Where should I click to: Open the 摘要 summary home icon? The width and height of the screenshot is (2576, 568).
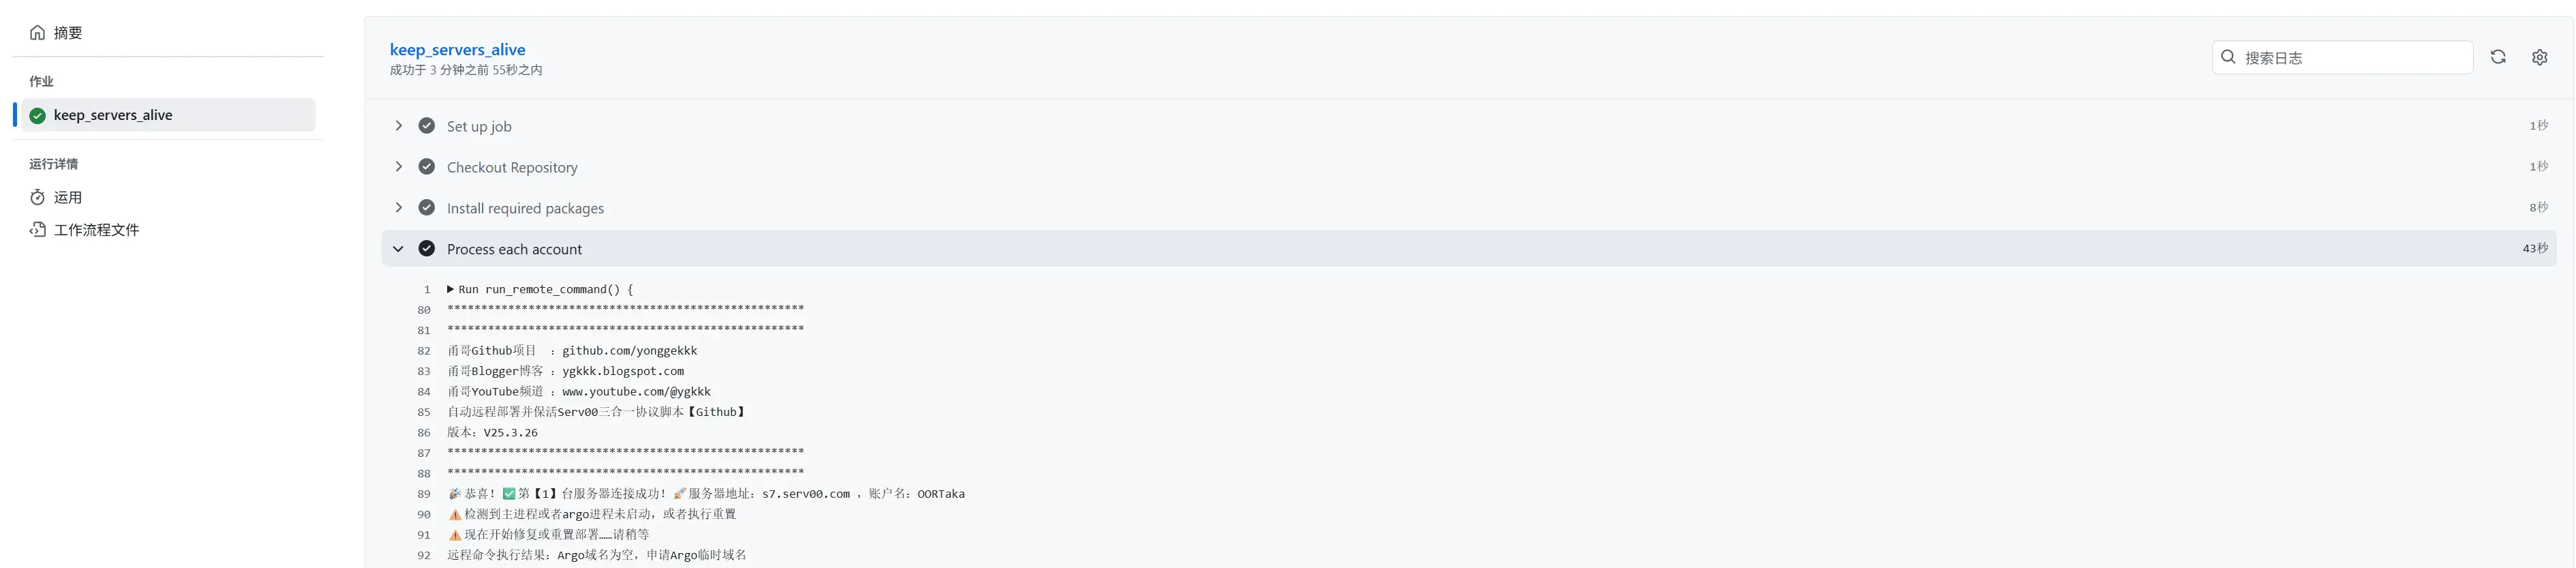(37, 33)
